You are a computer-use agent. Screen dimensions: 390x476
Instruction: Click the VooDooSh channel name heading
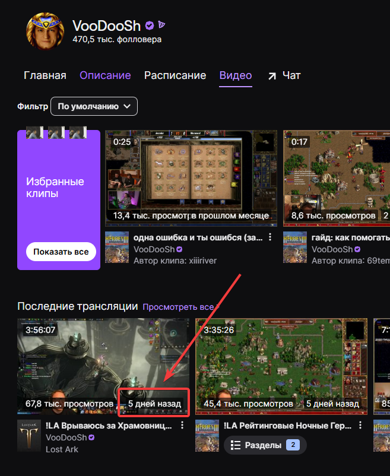[106, 26]
